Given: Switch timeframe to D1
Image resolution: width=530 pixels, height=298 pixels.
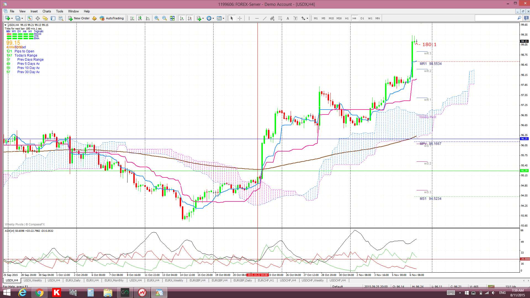Looking at the screenshot, I should tap(362, 18).
